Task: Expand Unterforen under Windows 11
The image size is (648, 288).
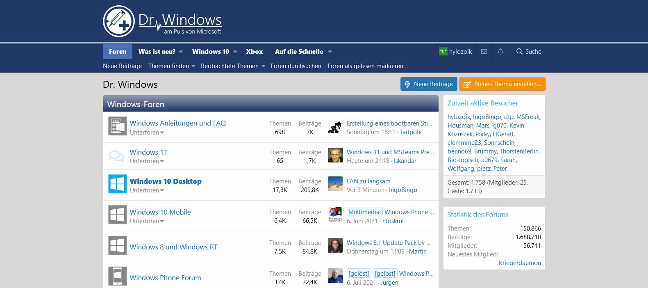Action: (147, 161)
